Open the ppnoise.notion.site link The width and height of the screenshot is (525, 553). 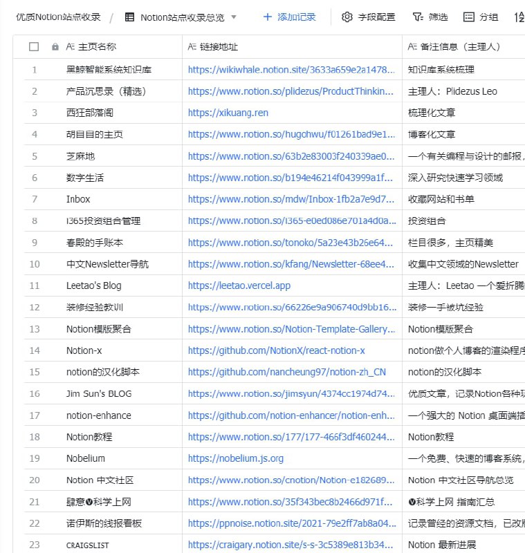292,523
